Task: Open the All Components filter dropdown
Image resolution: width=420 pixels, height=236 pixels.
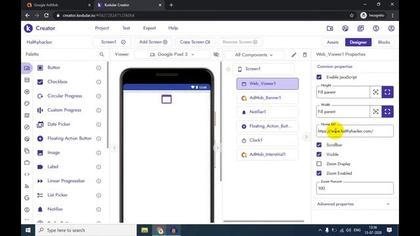Action: click(254, 55)
